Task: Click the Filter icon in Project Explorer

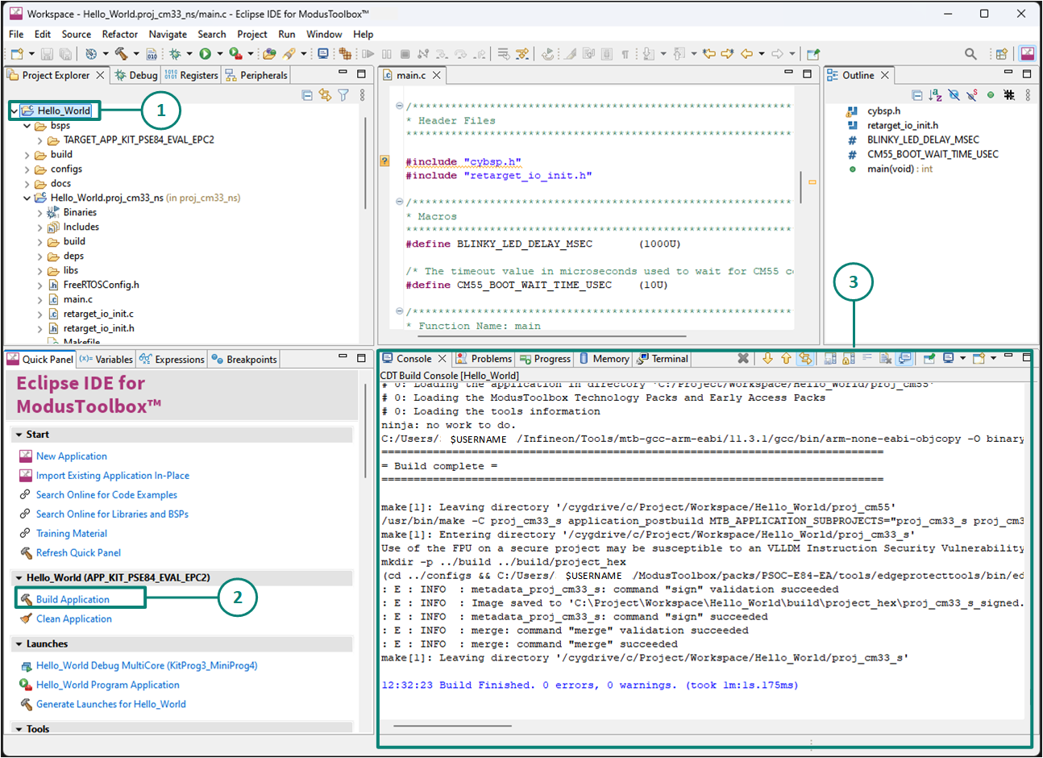Action: 343,95
